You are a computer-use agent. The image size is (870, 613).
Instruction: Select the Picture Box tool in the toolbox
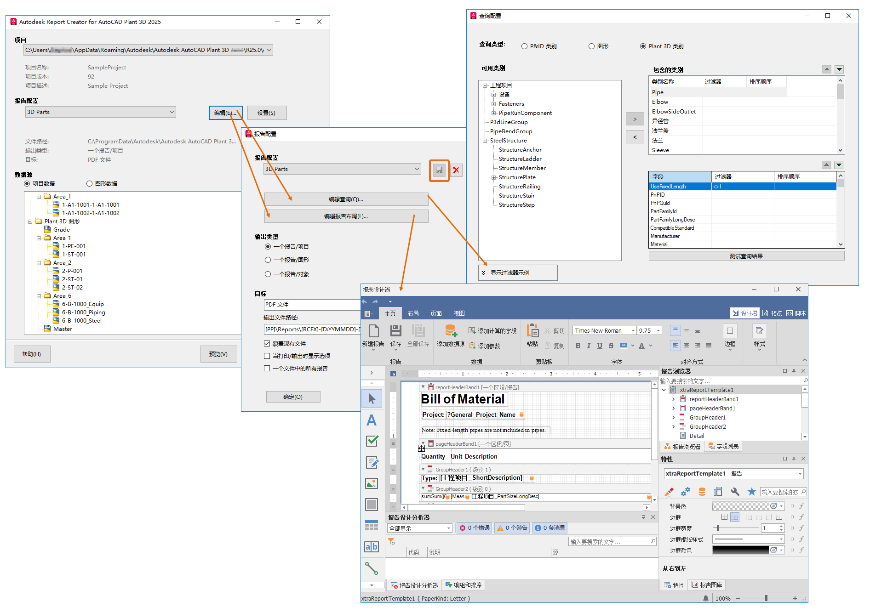[372, 483]
